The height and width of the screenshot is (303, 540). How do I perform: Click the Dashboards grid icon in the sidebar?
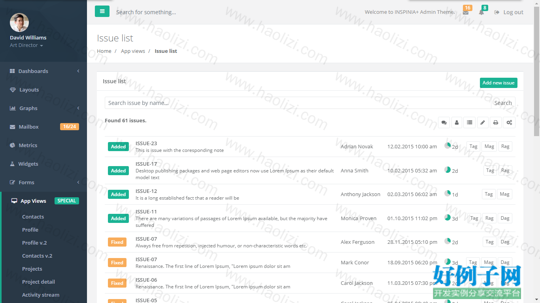(12, 71)
